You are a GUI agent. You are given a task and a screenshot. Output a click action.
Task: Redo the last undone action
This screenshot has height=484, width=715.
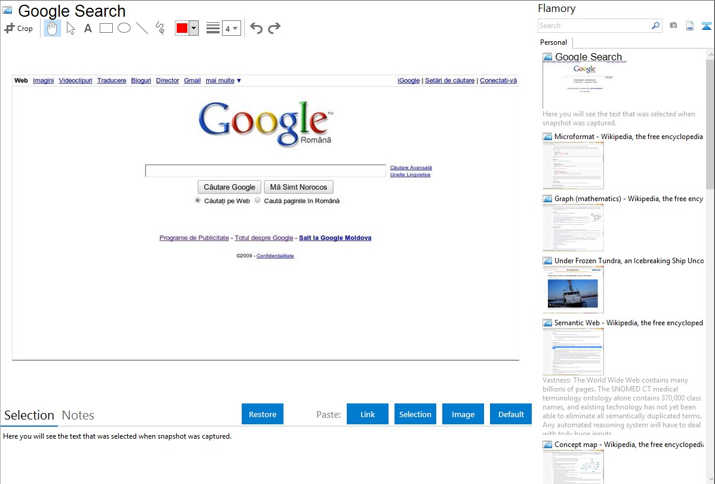pos(274,28)
